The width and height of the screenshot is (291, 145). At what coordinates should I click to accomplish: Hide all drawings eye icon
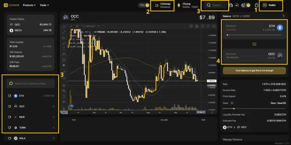[x=64, y=102]
